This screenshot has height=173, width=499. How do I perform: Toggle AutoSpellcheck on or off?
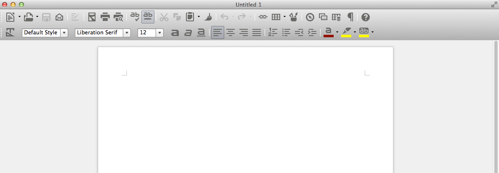pyautogui.click(x=148, y=17)
